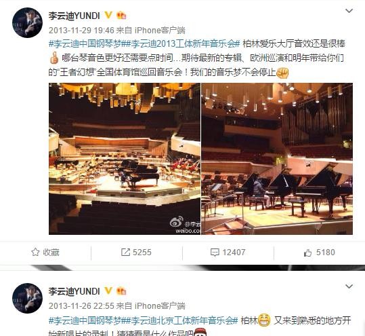Open the #李云迪北京工体新年音乐会# hashtag link
Image resolution: width=365 pixels, height=336 pixels.
coord(179,320)
